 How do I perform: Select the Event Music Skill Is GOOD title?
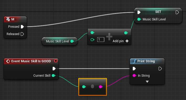pyautogui.click(x=31, y=61)
